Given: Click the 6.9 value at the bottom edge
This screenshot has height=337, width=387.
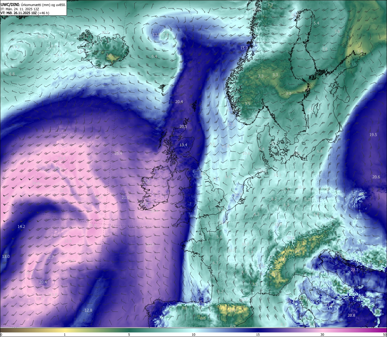Looking at the screenshot, I should [233, 326].
